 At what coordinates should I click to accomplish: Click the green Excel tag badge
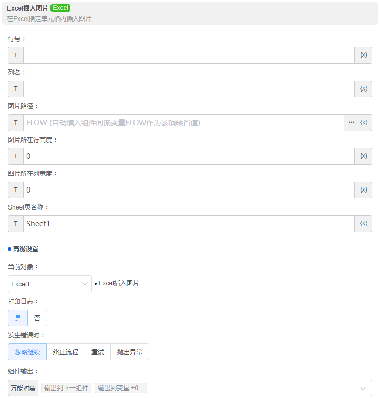pyautogui.click(x=60, y=8)
